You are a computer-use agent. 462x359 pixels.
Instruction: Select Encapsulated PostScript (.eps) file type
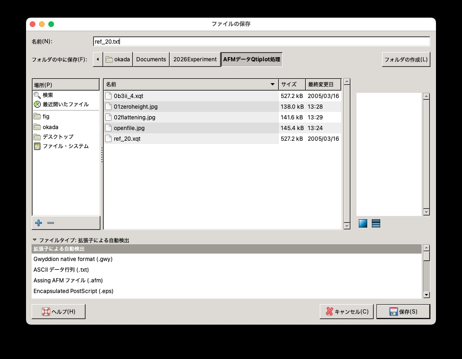(x=226, y=291)
